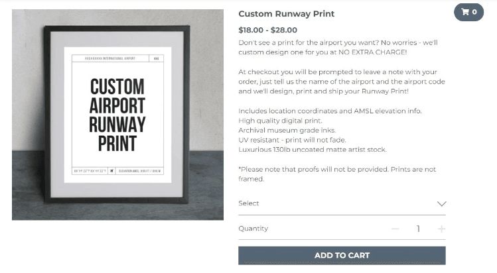Click the Custom Runway Print title

click(x=286, y=14)
